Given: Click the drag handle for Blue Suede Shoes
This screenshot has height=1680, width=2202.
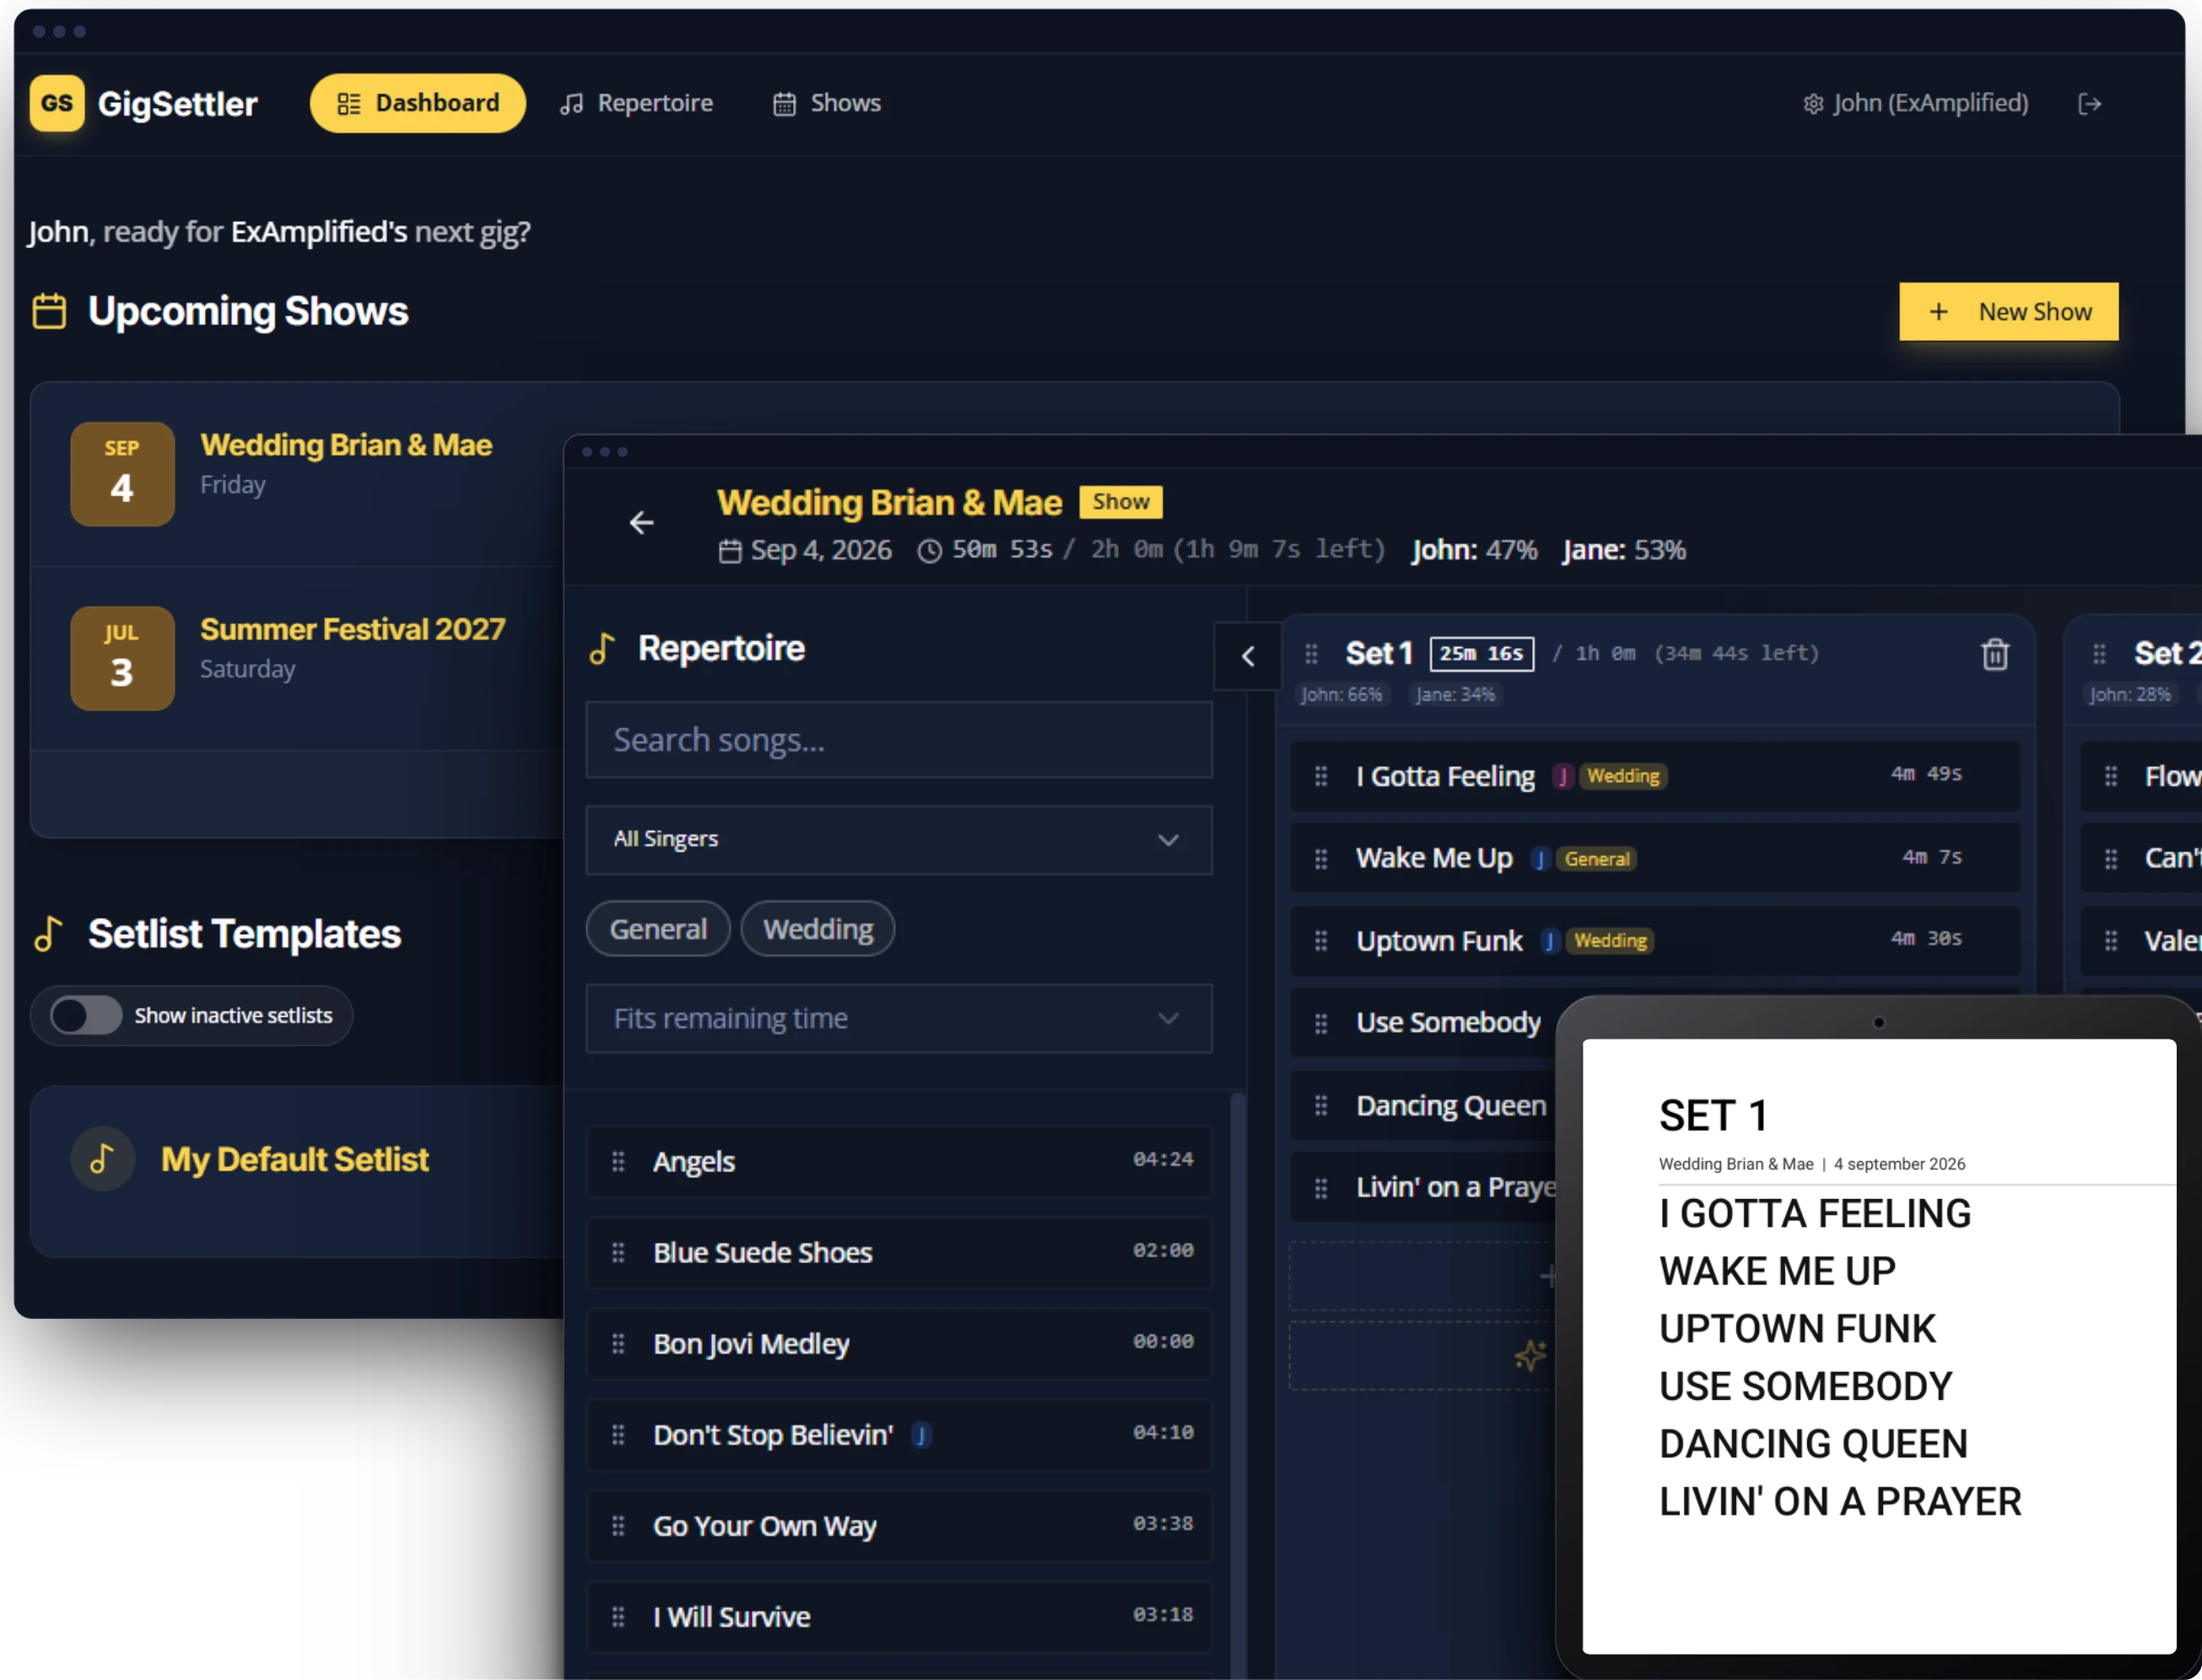Looking at the screenshot, I should tap(618, 1253).
